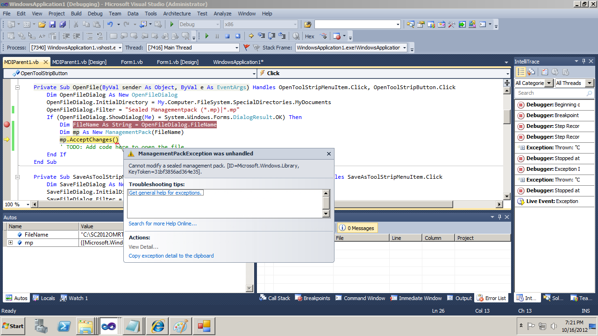Screen dimensions: 598x336
Task: Open the All Threads filter dropdown
Action: (589, 83)
